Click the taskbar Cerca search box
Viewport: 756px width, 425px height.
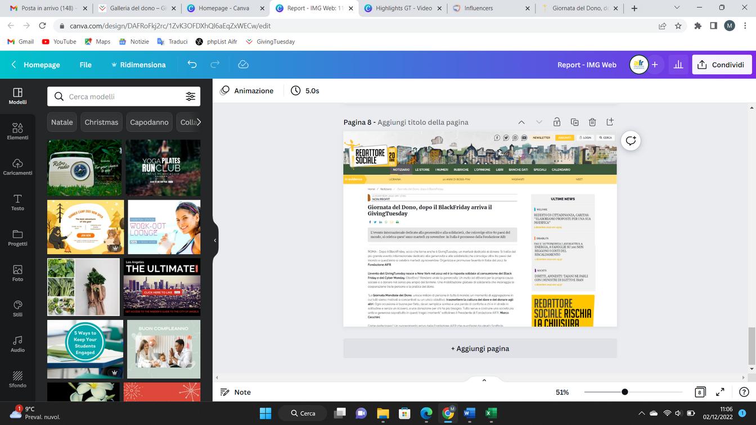(303, 413)
